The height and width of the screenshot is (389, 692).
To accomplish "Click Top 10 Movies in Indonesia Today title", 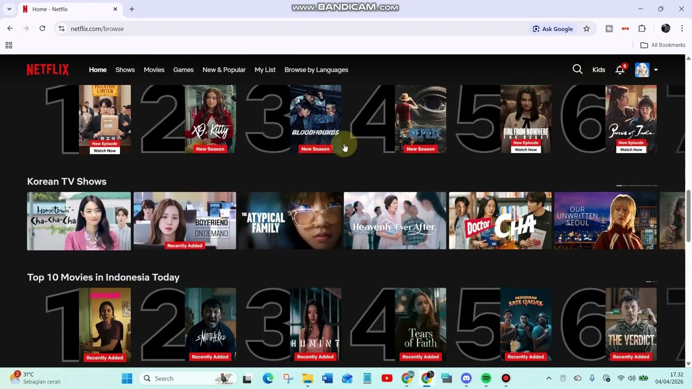I will pyautogui.click(x=103, y=277).
